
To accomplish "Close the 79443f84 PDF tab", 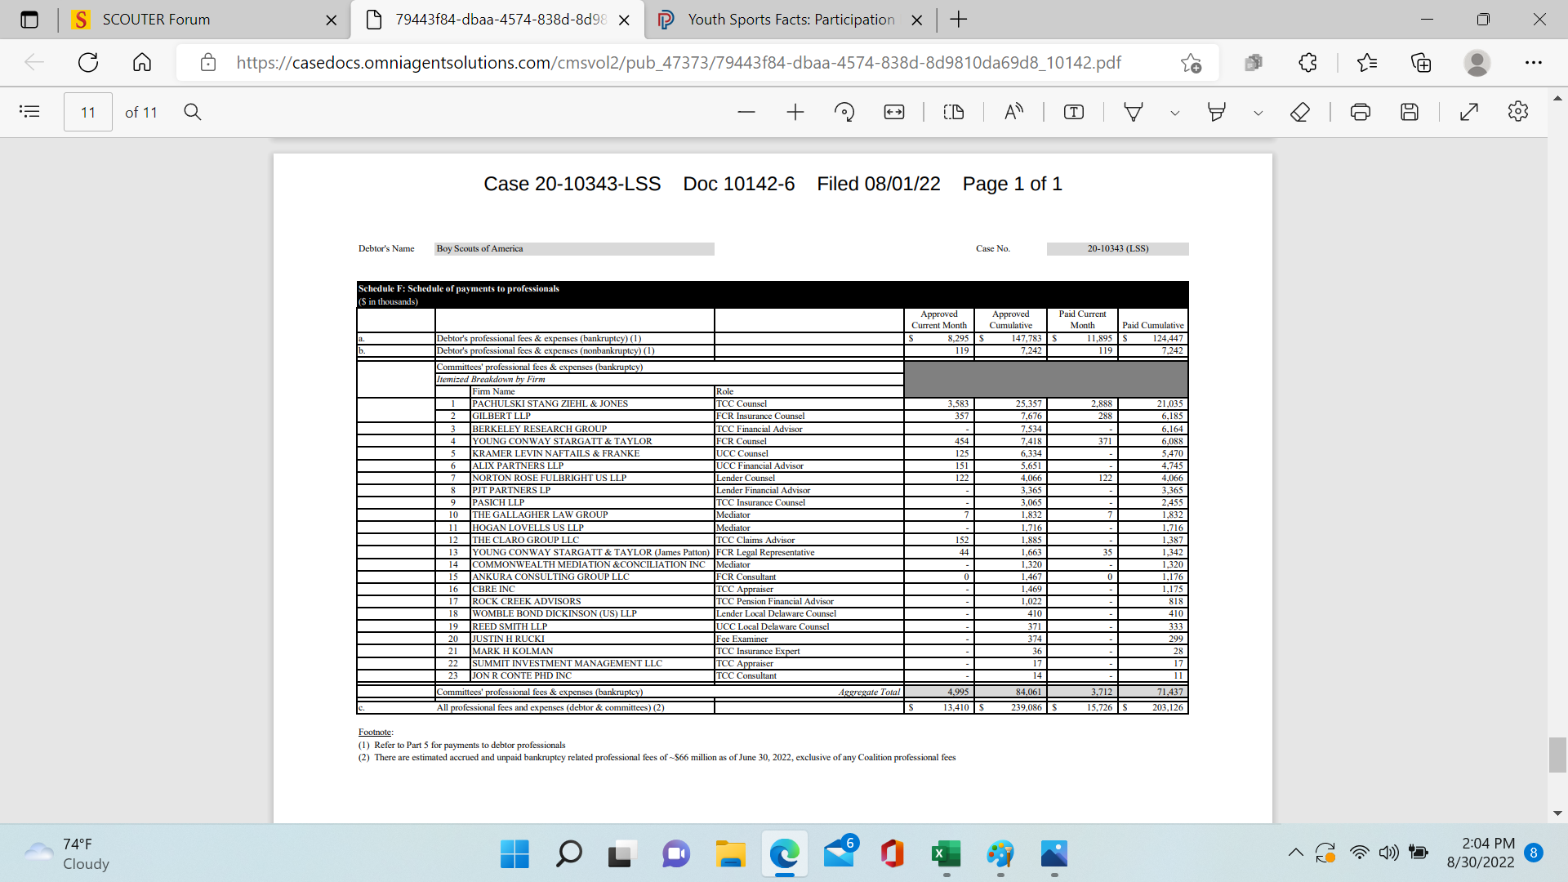I will point(624,20).
